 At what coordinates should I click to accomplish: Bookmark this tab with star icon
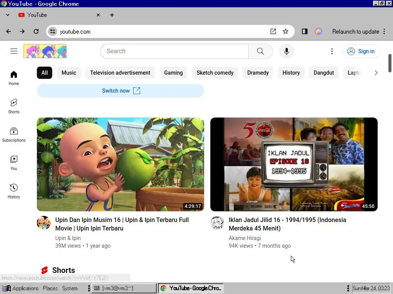pyautogui.click(x=286, y=31)
